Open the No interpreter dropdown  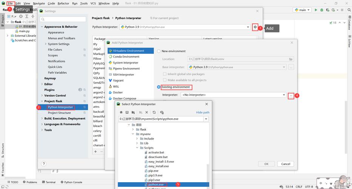233,95
